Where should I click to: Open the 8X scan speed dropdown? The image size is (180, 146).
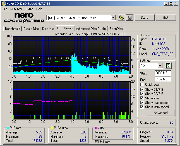click(160, 66)
